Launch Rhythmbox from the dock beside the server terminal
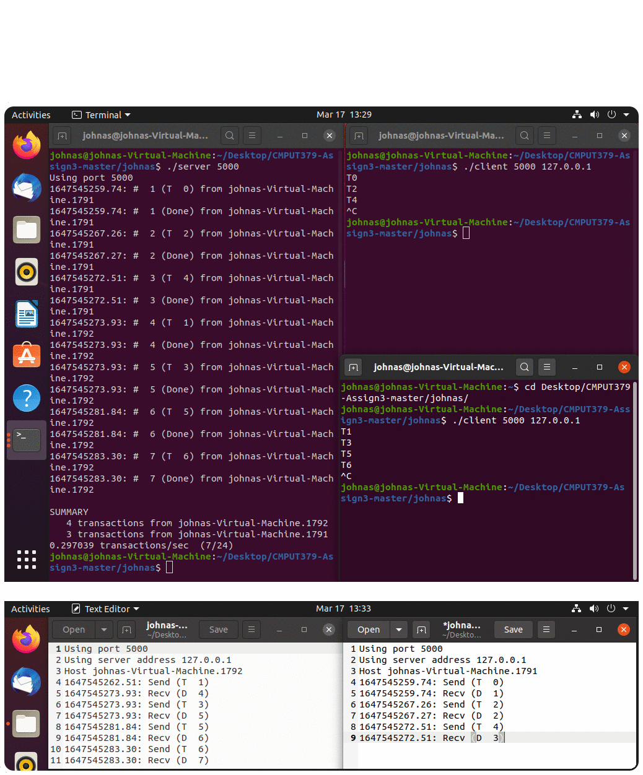Viewport: 643px width, 775px height. (27, 272)
